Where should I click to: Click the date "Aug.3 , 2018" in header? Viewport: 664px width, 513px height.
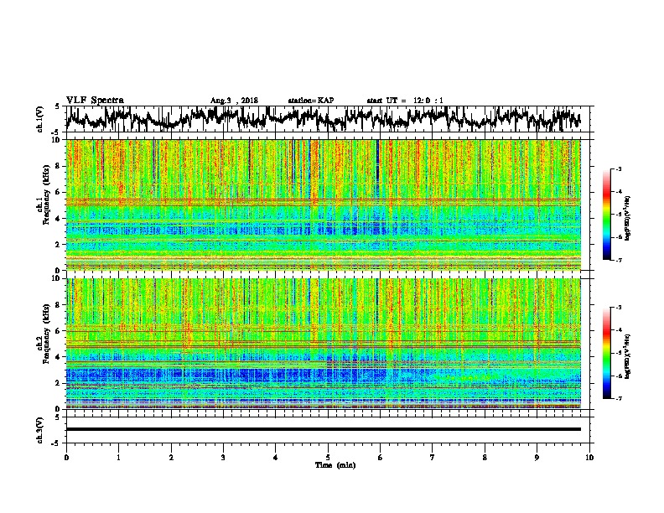pos(234,101)
